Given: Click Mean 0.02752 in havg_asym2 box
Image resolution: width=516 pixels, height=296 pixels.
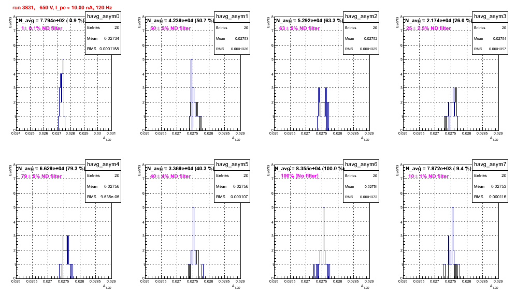Looking at the screenshot, I should tap(361, 38).
